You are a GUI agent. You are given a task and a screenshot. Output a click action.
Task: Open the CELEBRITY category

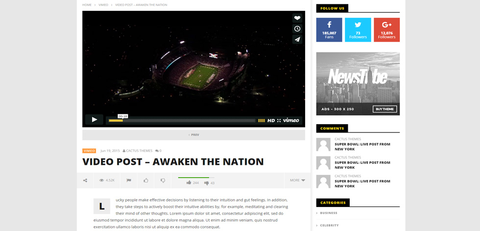(x=329, y=226)
